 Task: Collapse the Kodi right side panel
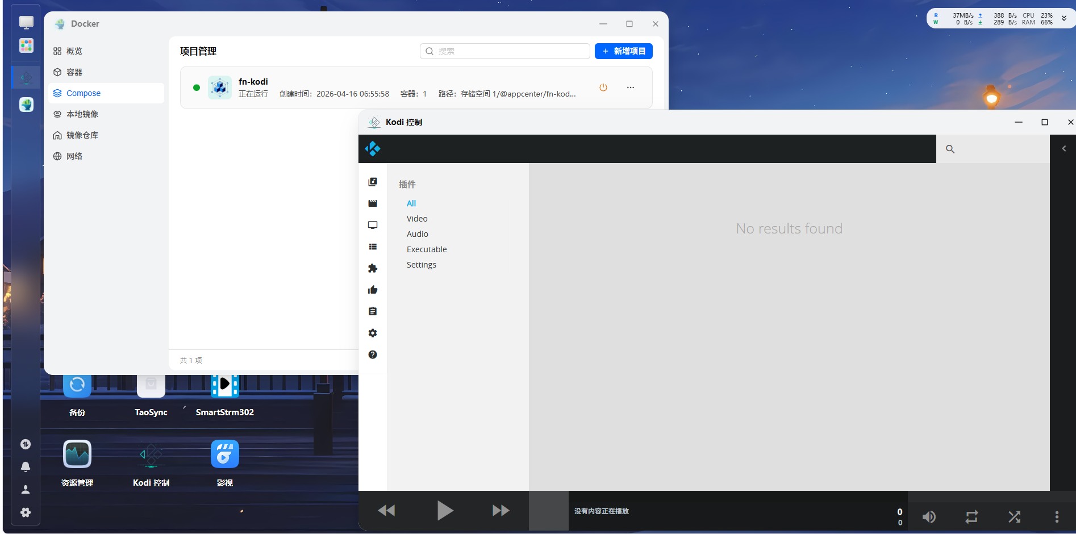point(1064,149)
